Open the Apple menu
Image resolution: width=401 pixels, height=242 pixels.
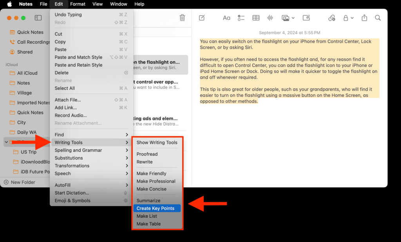9,4
